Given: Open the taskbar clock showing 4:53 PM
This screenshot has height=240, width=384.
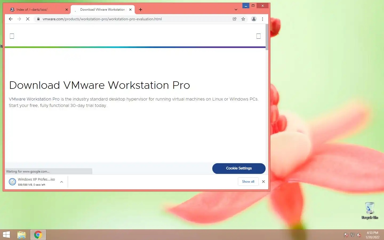Looking at the screenshot, I should click(373, 235).
